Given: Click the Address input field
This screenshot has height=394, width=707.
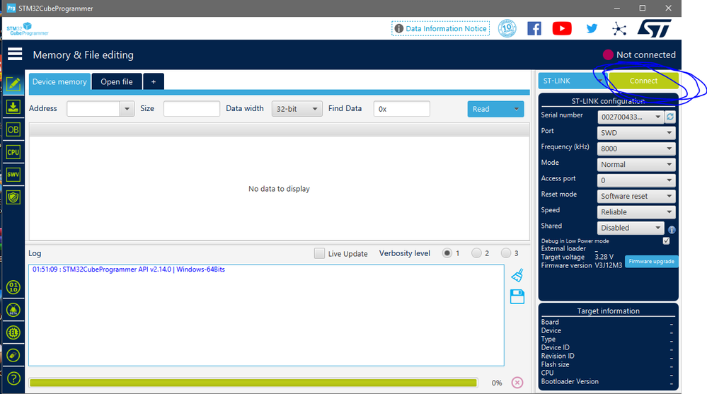Looking at the screenshot, I should pyautogui.click(x=93, y=109).
